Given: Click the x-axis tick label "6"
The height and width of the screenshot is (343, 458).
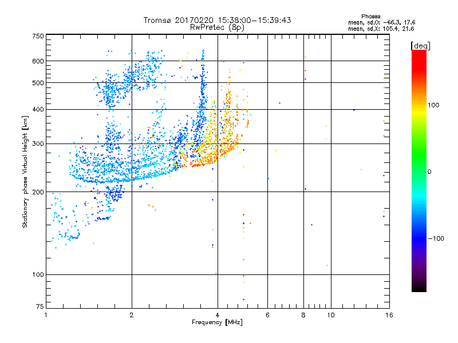Looking at the screenshot, I should click(267, 315).
